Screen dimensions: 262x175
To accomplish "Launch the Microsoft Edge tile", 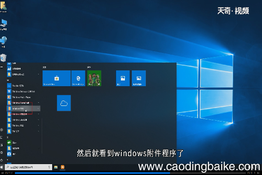I will click(78, 78).
